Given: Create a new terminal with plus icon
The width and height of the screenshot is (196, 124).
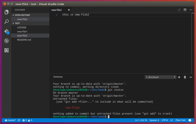Looking at the screenshot, I should point(179,77).
